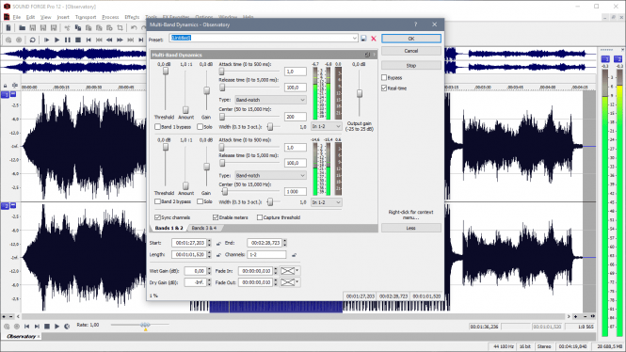The width and height of the screenshot is (626, 352).
Task: Delete the preset with the red X icon
Action: click(374, 39)
